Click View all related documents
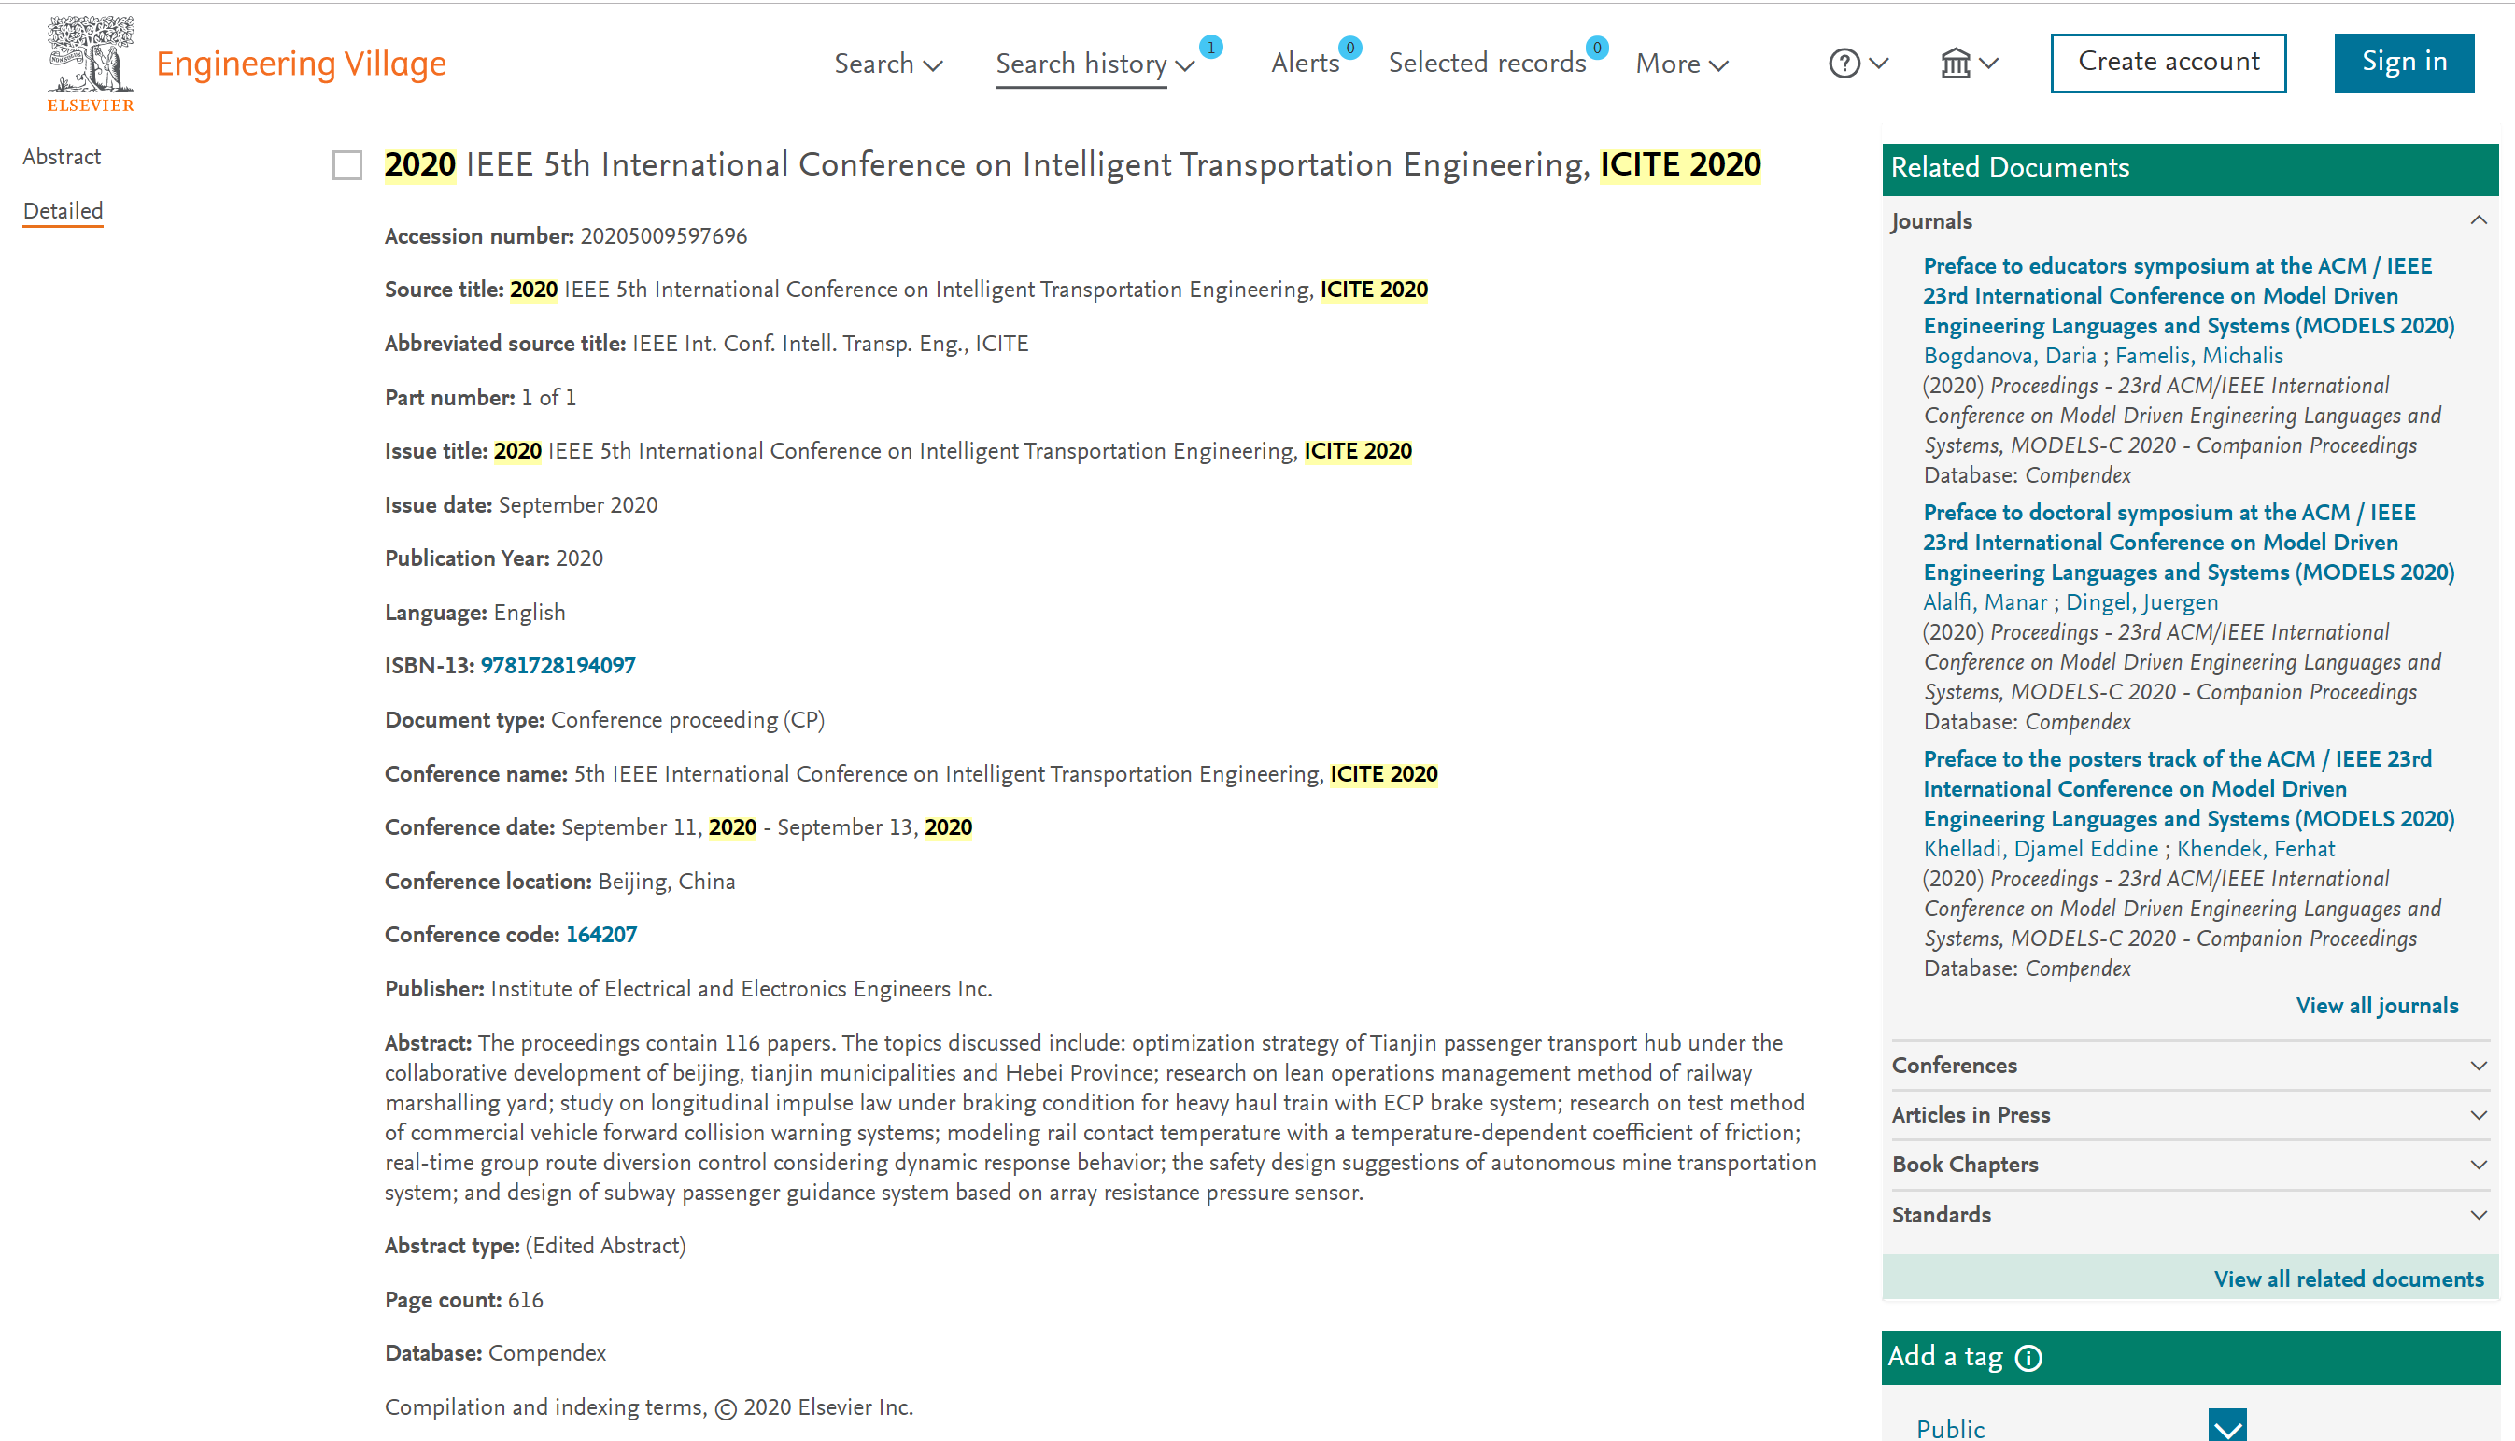This screenshot has width=2515, height=1441. pyautogui.click(x=2348, y=1279)
